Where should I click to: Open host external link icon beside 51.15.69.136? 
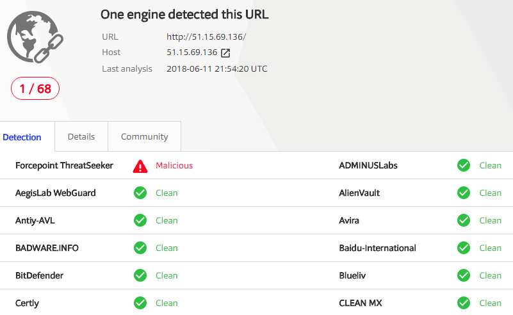tap(225, 52)
